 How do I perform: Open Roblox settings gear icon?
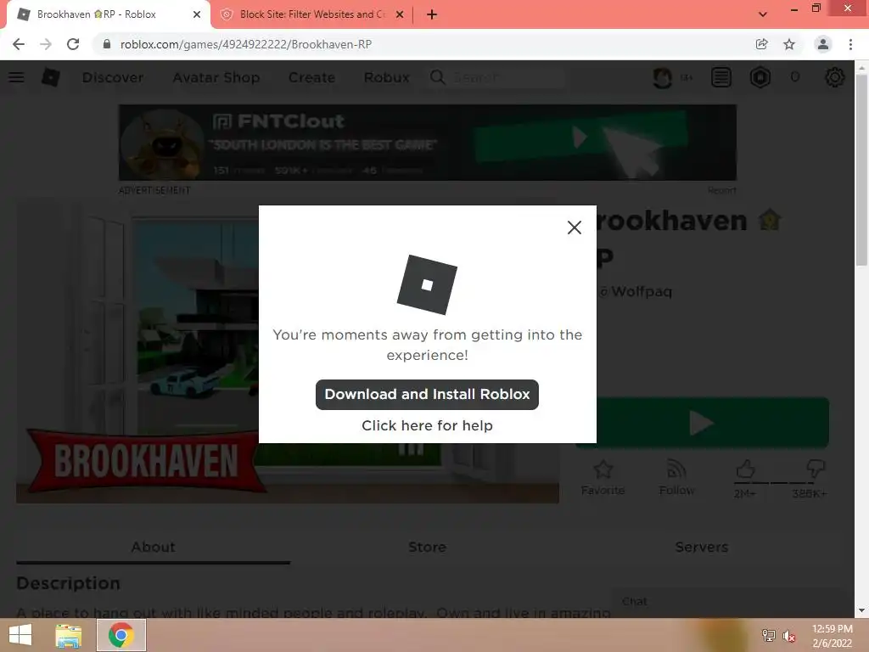tap(835, 77)
